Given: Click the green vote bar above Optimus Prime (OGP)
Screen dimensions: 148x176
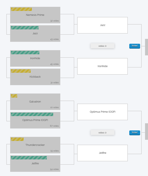Looking at the screenshot, I should 32,114.
